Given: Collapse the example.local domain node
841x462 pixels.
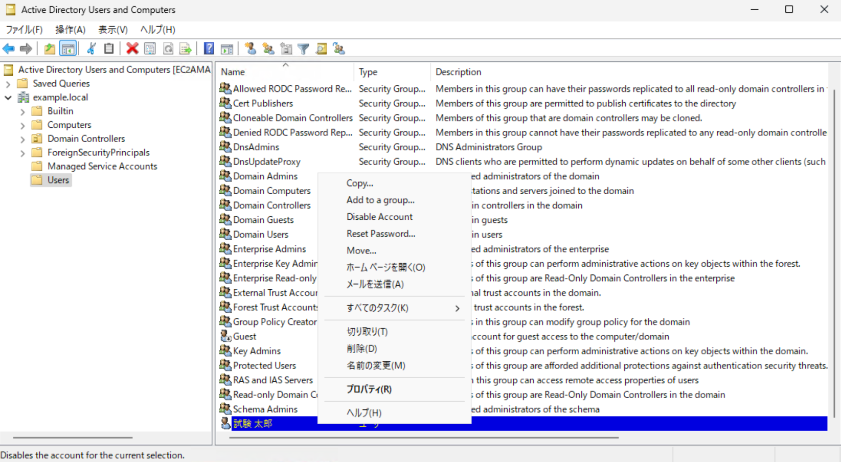Looking at the screenshot, I should click(8, 98).
